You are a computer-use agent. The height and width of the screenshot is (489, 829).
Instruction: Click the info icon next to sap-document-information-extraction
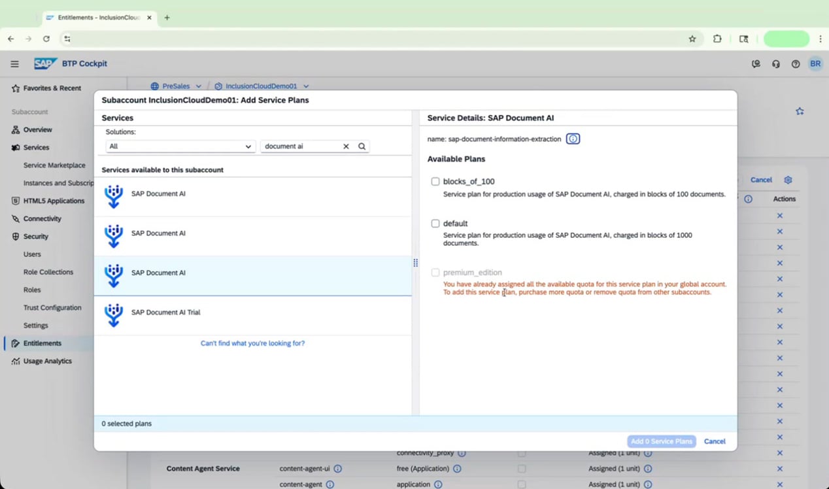573,139
